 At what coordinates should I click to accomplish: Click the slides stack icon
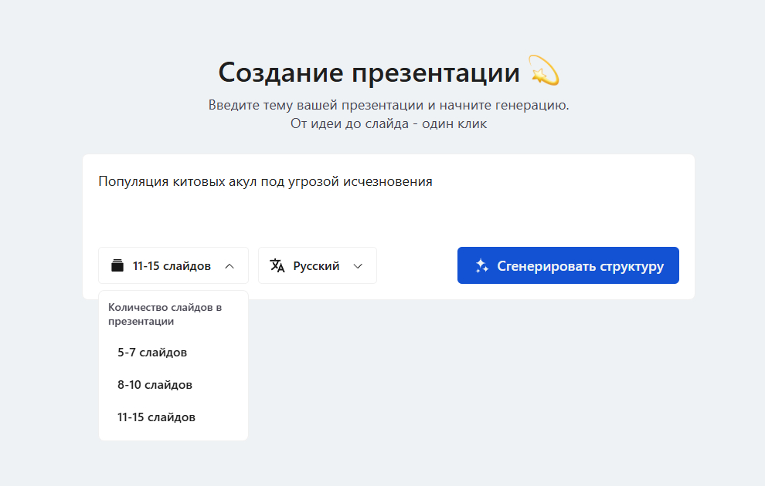pos(117,265)
